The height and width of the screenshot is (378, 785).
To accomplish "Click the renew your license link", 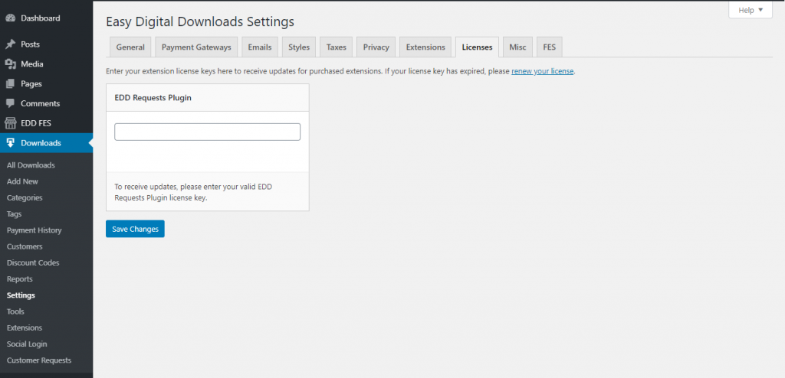I will [542, 71].
